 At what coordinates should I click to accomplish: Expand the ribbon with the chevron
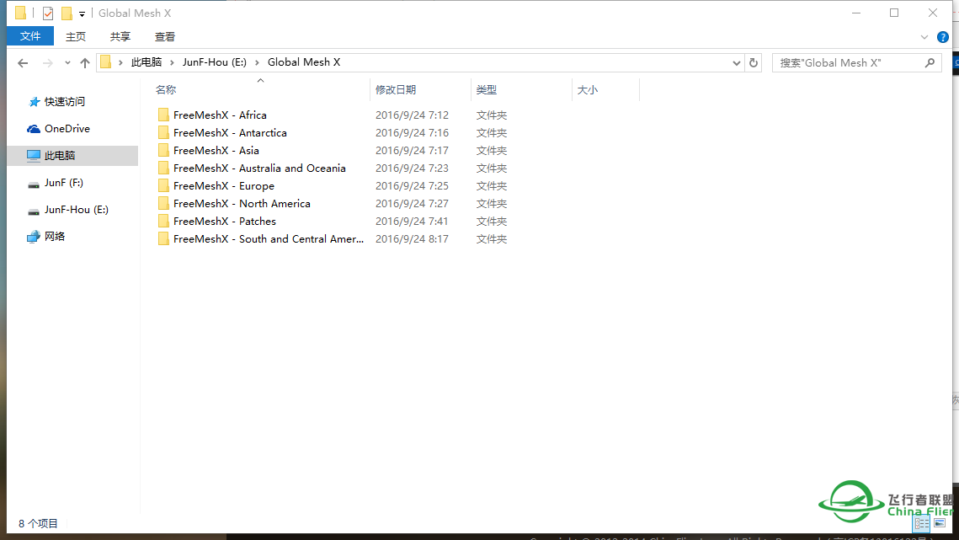coord(924,37)
